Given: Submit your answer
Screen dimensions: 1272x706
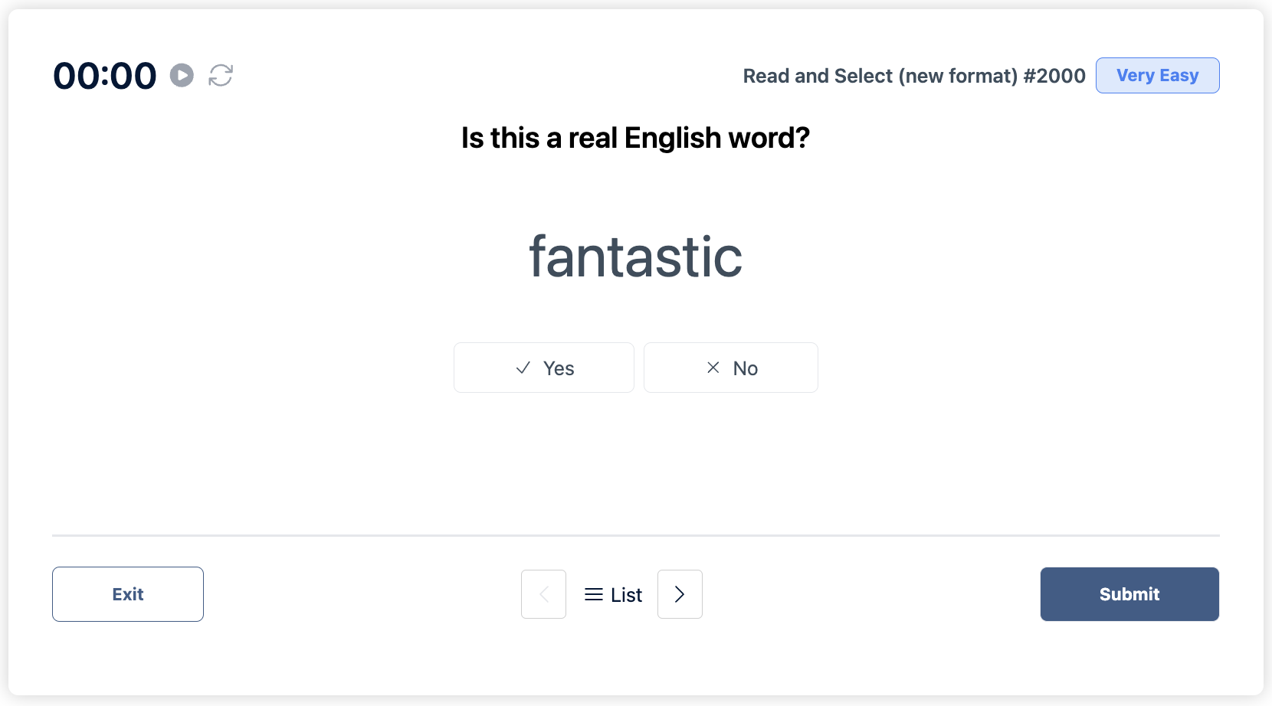Looking at the screenshot, I should (x=1129, y=594).
